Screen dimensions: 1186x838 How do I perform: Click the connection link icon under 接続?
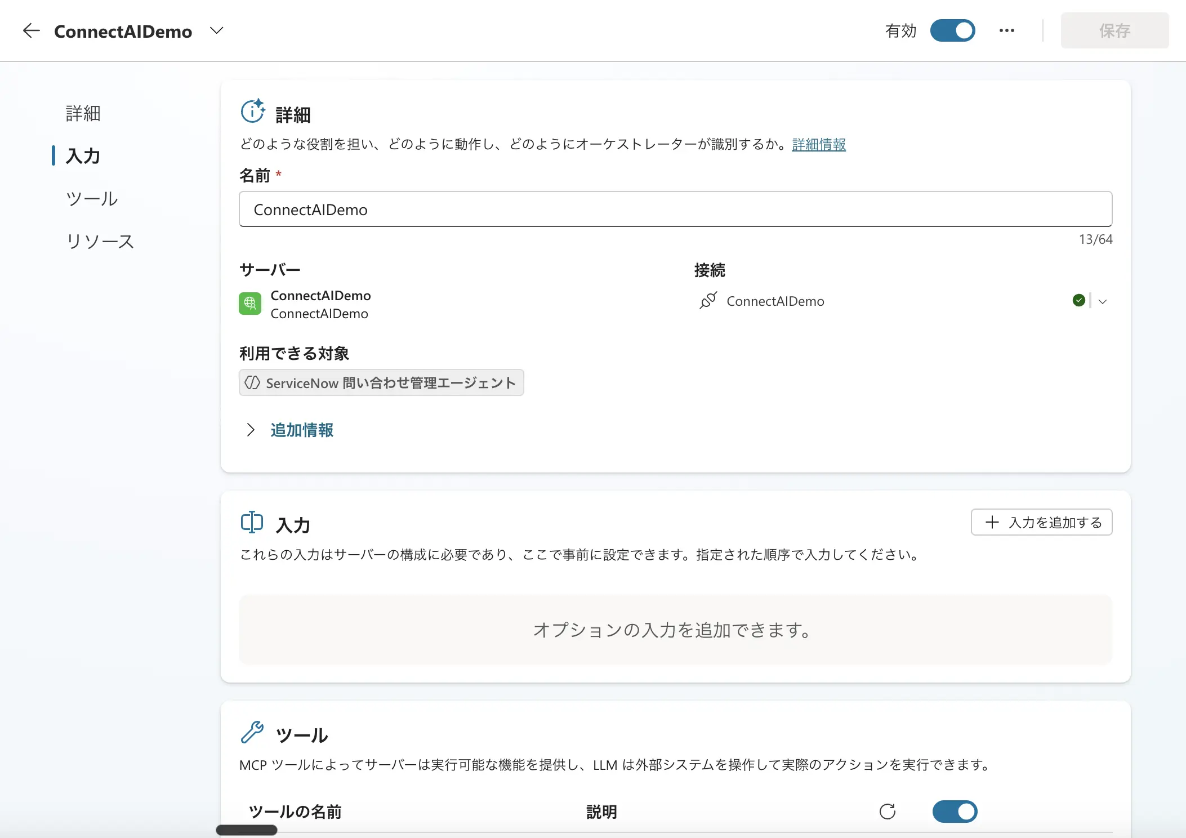point(708,301)
